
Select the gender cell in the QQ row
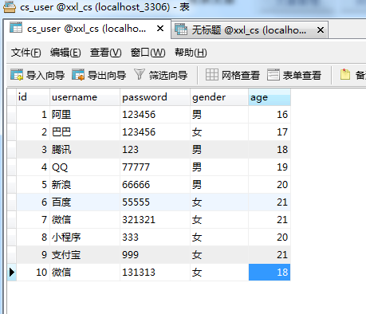pyautogui.click(x=219, y=167)
